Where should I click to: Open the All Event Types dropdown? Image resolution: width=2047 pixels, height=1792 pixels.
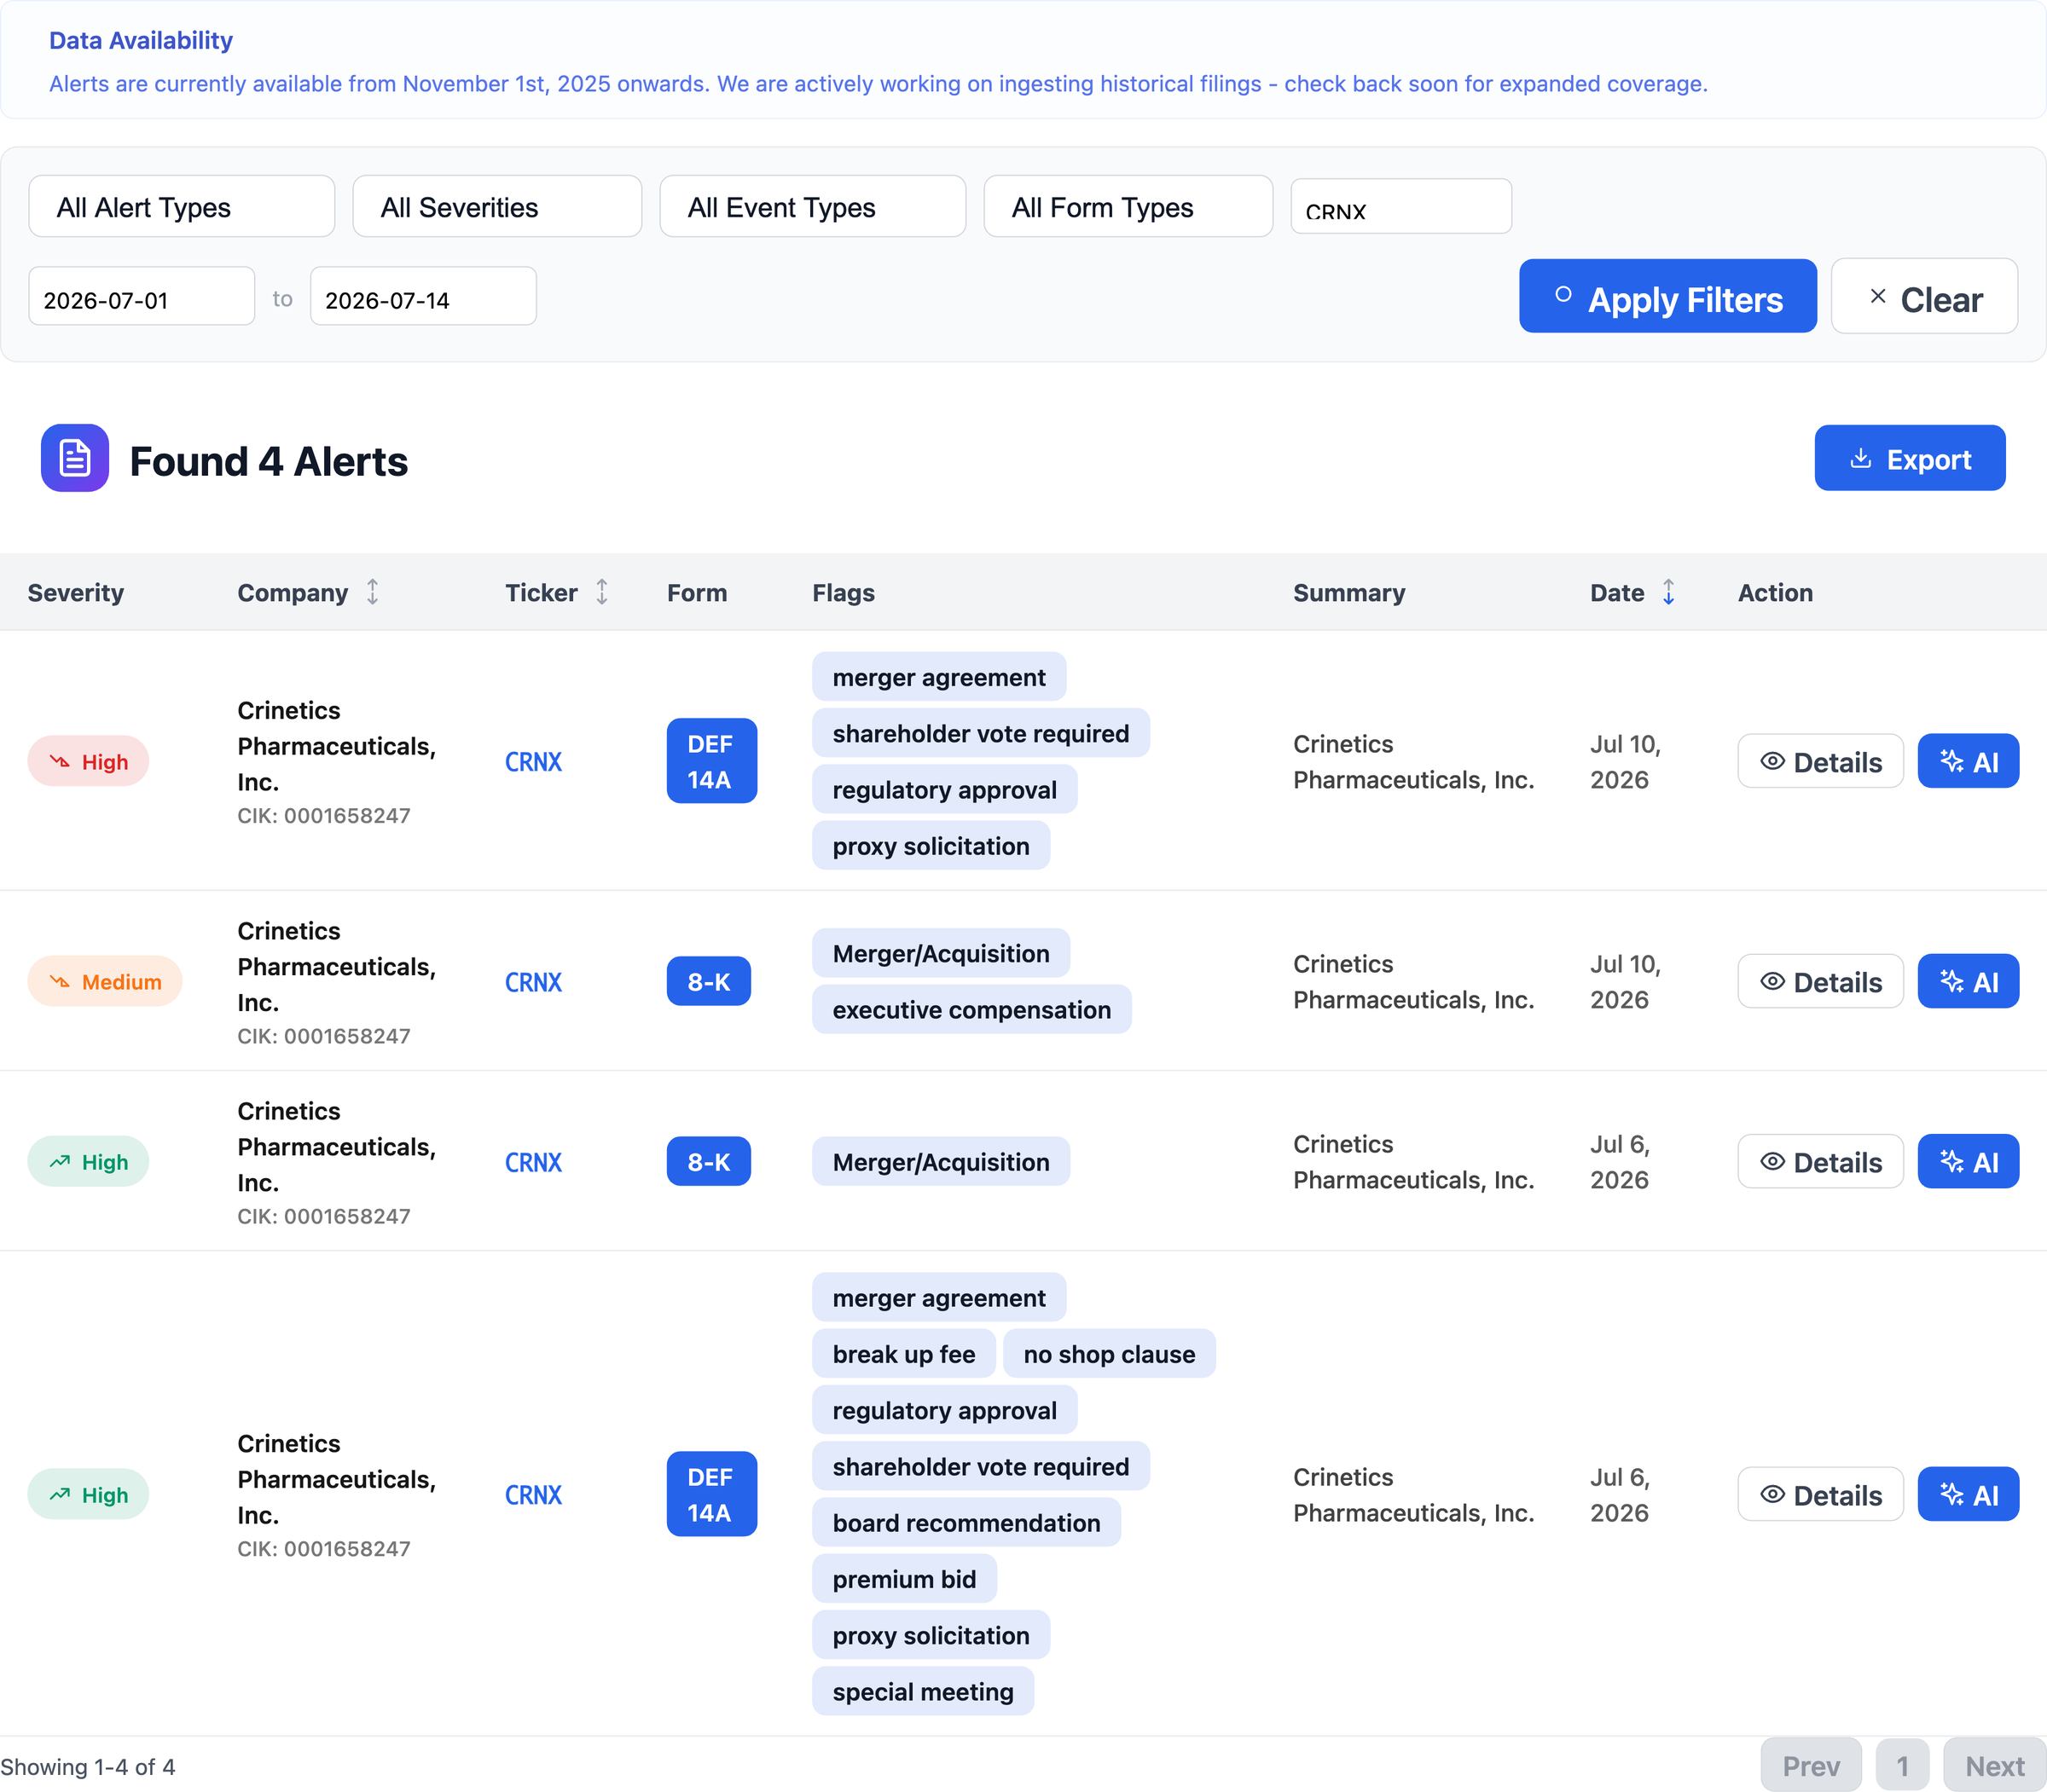(812, 207)
